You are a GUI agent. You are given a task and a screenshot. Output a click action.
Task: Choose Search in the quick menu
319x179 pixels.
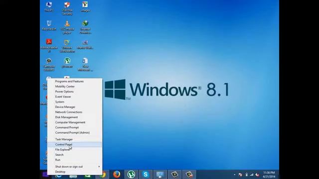[75, 155]
